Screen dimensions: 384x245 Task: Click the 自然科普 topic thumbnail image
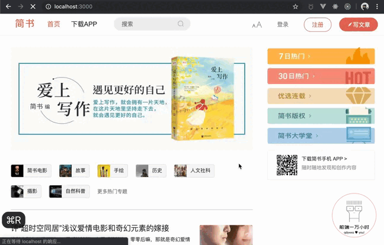55,191
